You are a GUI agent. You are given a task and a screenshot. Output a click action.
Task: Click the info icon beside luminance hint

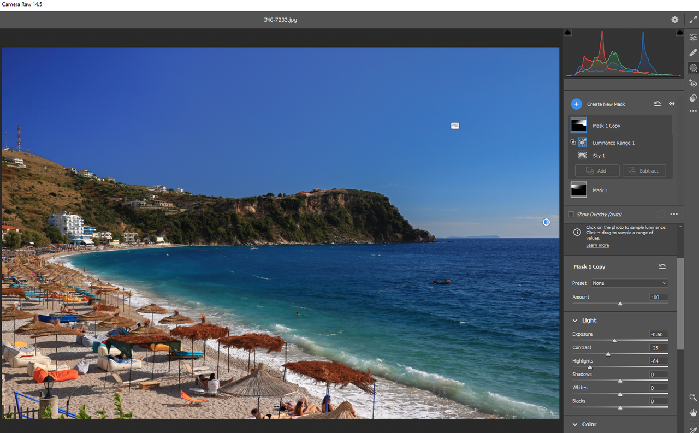click(x=577, y=232)
